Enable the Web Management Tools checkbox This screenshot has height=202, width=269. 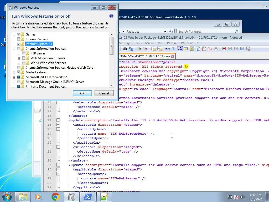(24, 58)
